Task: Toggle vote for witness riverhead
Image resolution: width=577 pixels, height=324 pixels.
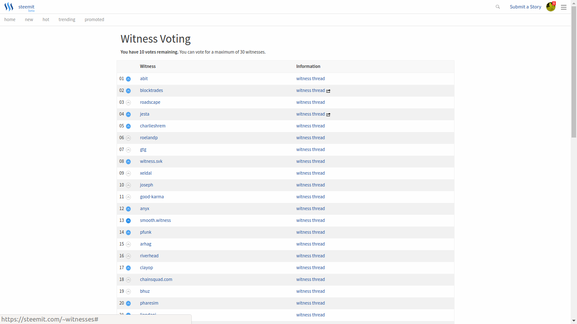Action: coord(128,256)
